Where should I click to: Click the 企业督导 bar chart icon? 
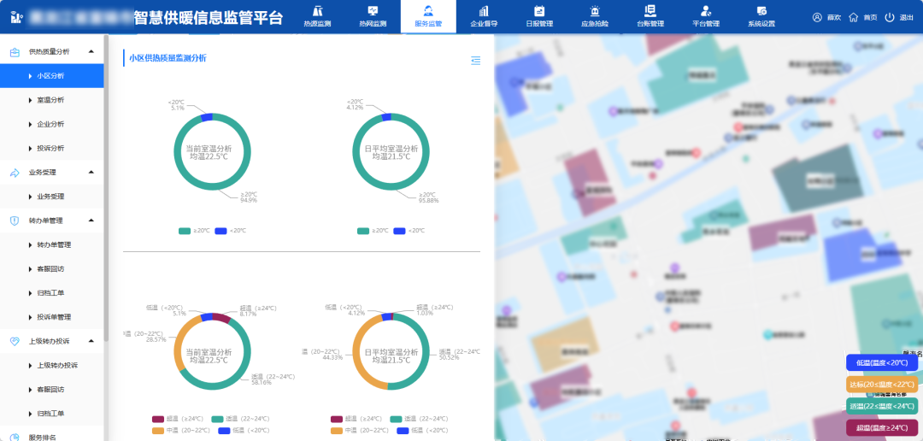pos(484,11)
